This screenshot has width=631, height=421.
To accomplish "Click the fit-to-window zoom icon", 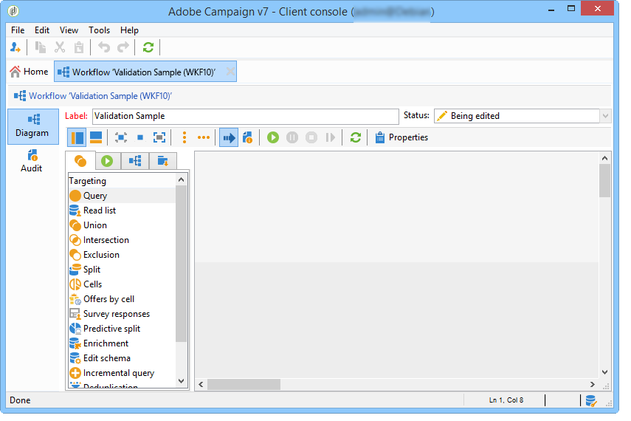I will click(x=159, y=138).
